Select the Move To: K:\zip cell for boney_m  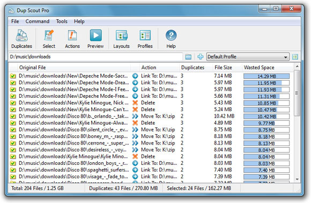pos(158,136)
